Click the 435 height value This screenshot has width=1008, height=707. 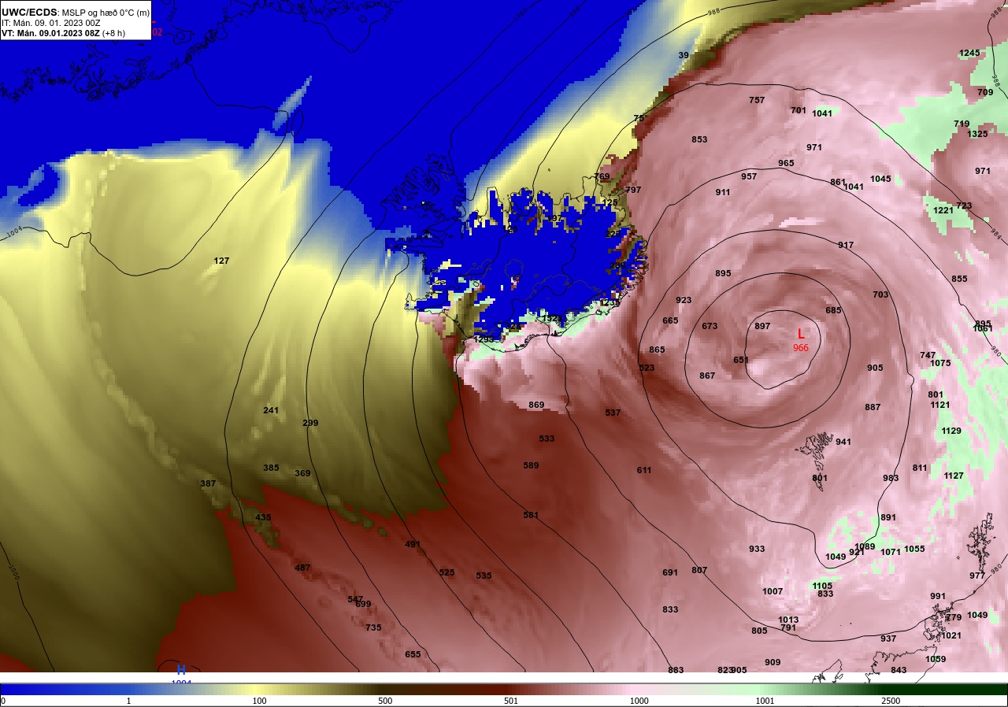pyautogui.click(x=263, y=518)
